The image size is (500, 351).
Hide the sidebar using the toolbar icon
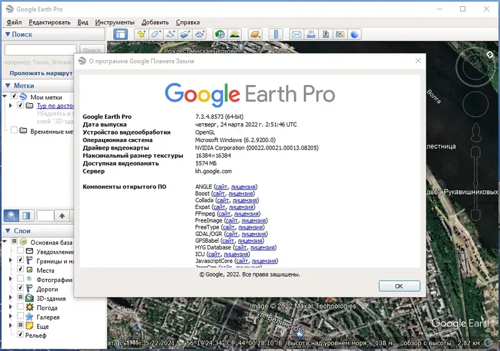121,34
